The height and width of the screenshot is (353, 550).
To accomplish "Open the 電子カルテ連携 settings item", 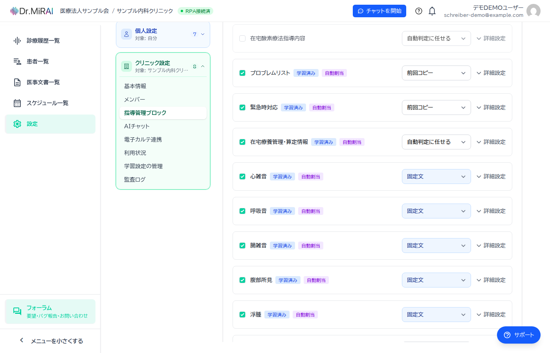I will [x=163, y=140].
